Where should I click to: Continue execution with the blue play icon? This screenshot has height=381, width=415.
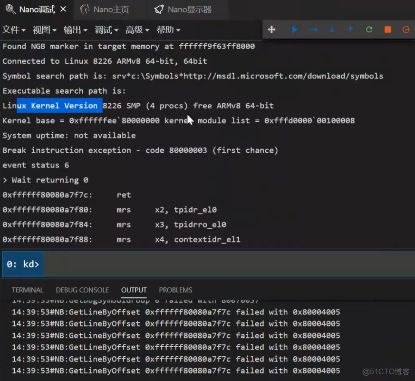click(294, 29)
